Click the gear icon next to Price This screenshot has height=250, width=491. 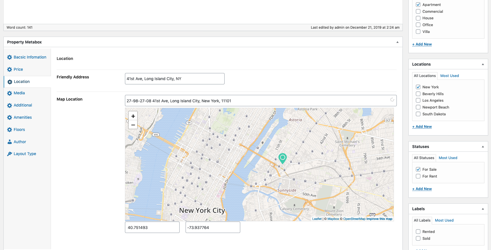pyautogui.click(x=10, y=70)
